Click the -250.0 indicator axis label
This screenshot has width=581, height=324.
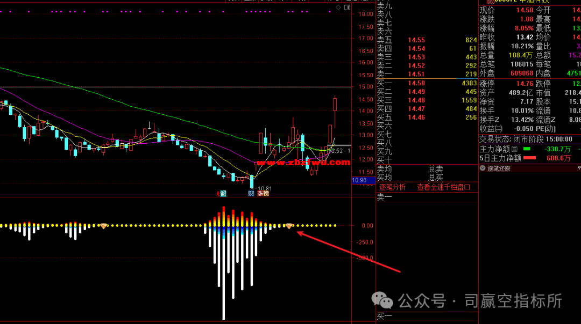pyautogui.click(x=365, y=242)
